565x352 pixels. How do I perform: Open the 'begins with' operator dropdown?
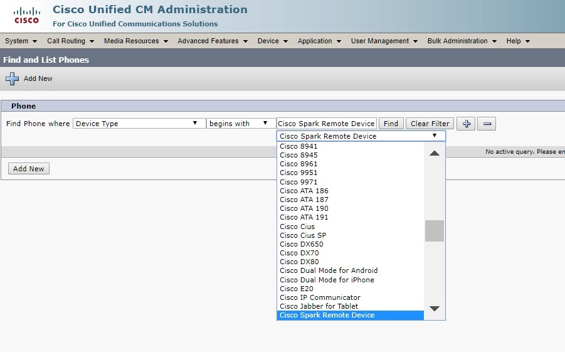[x=241, y=124]
